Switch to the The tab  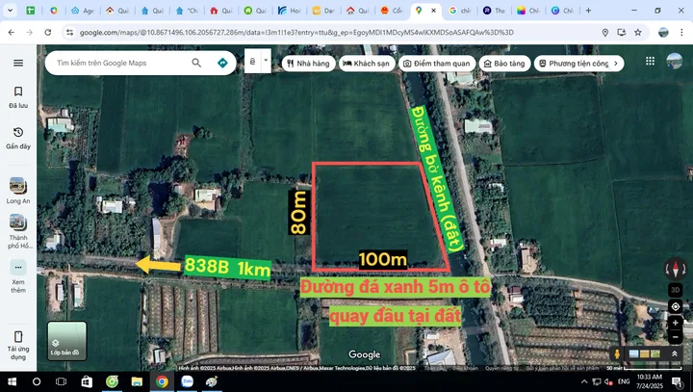pyautogui.click(x=494, y=11)
